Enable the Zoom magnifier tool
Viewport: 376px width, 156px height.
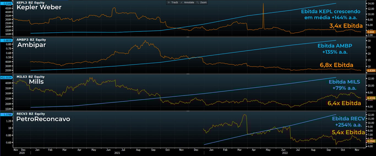[x=201, y=2]
